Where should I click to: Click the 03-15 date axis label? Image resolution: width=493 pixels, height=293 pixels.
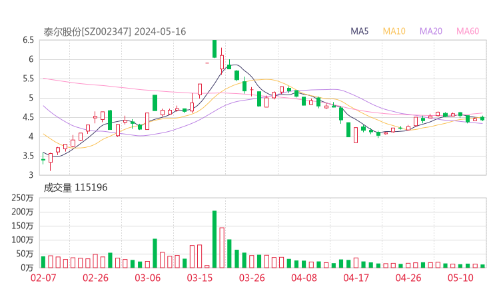point(200,278)
